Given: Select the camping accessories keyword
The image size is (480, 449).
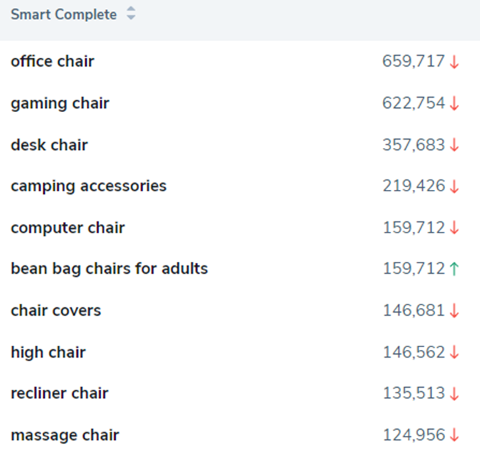Looking at the screenshot, I should tap(89, 186).
